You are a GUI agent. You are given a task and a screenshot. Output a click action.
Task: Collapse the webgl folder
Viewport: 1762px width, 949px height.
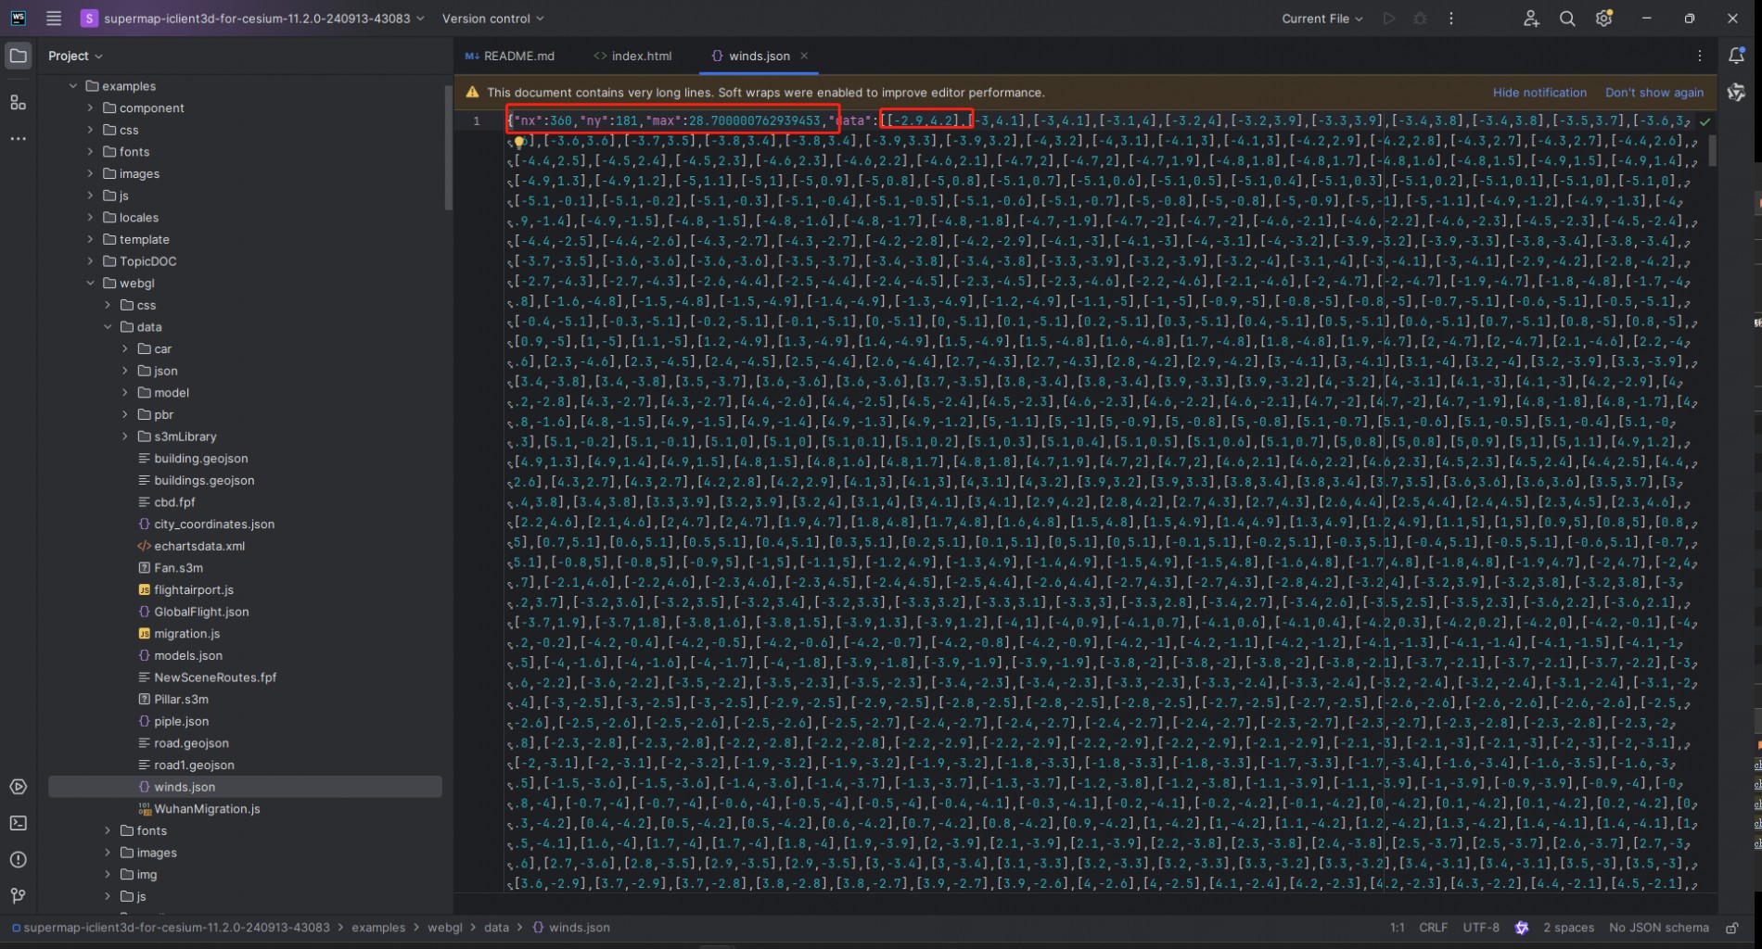point(90,284)
